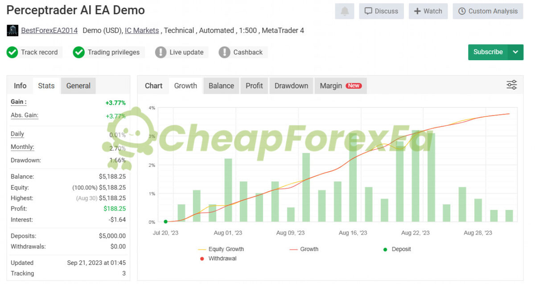Switch to the Info tab
The height and width of the screenshot is (284, 535).
click(20, 86)
